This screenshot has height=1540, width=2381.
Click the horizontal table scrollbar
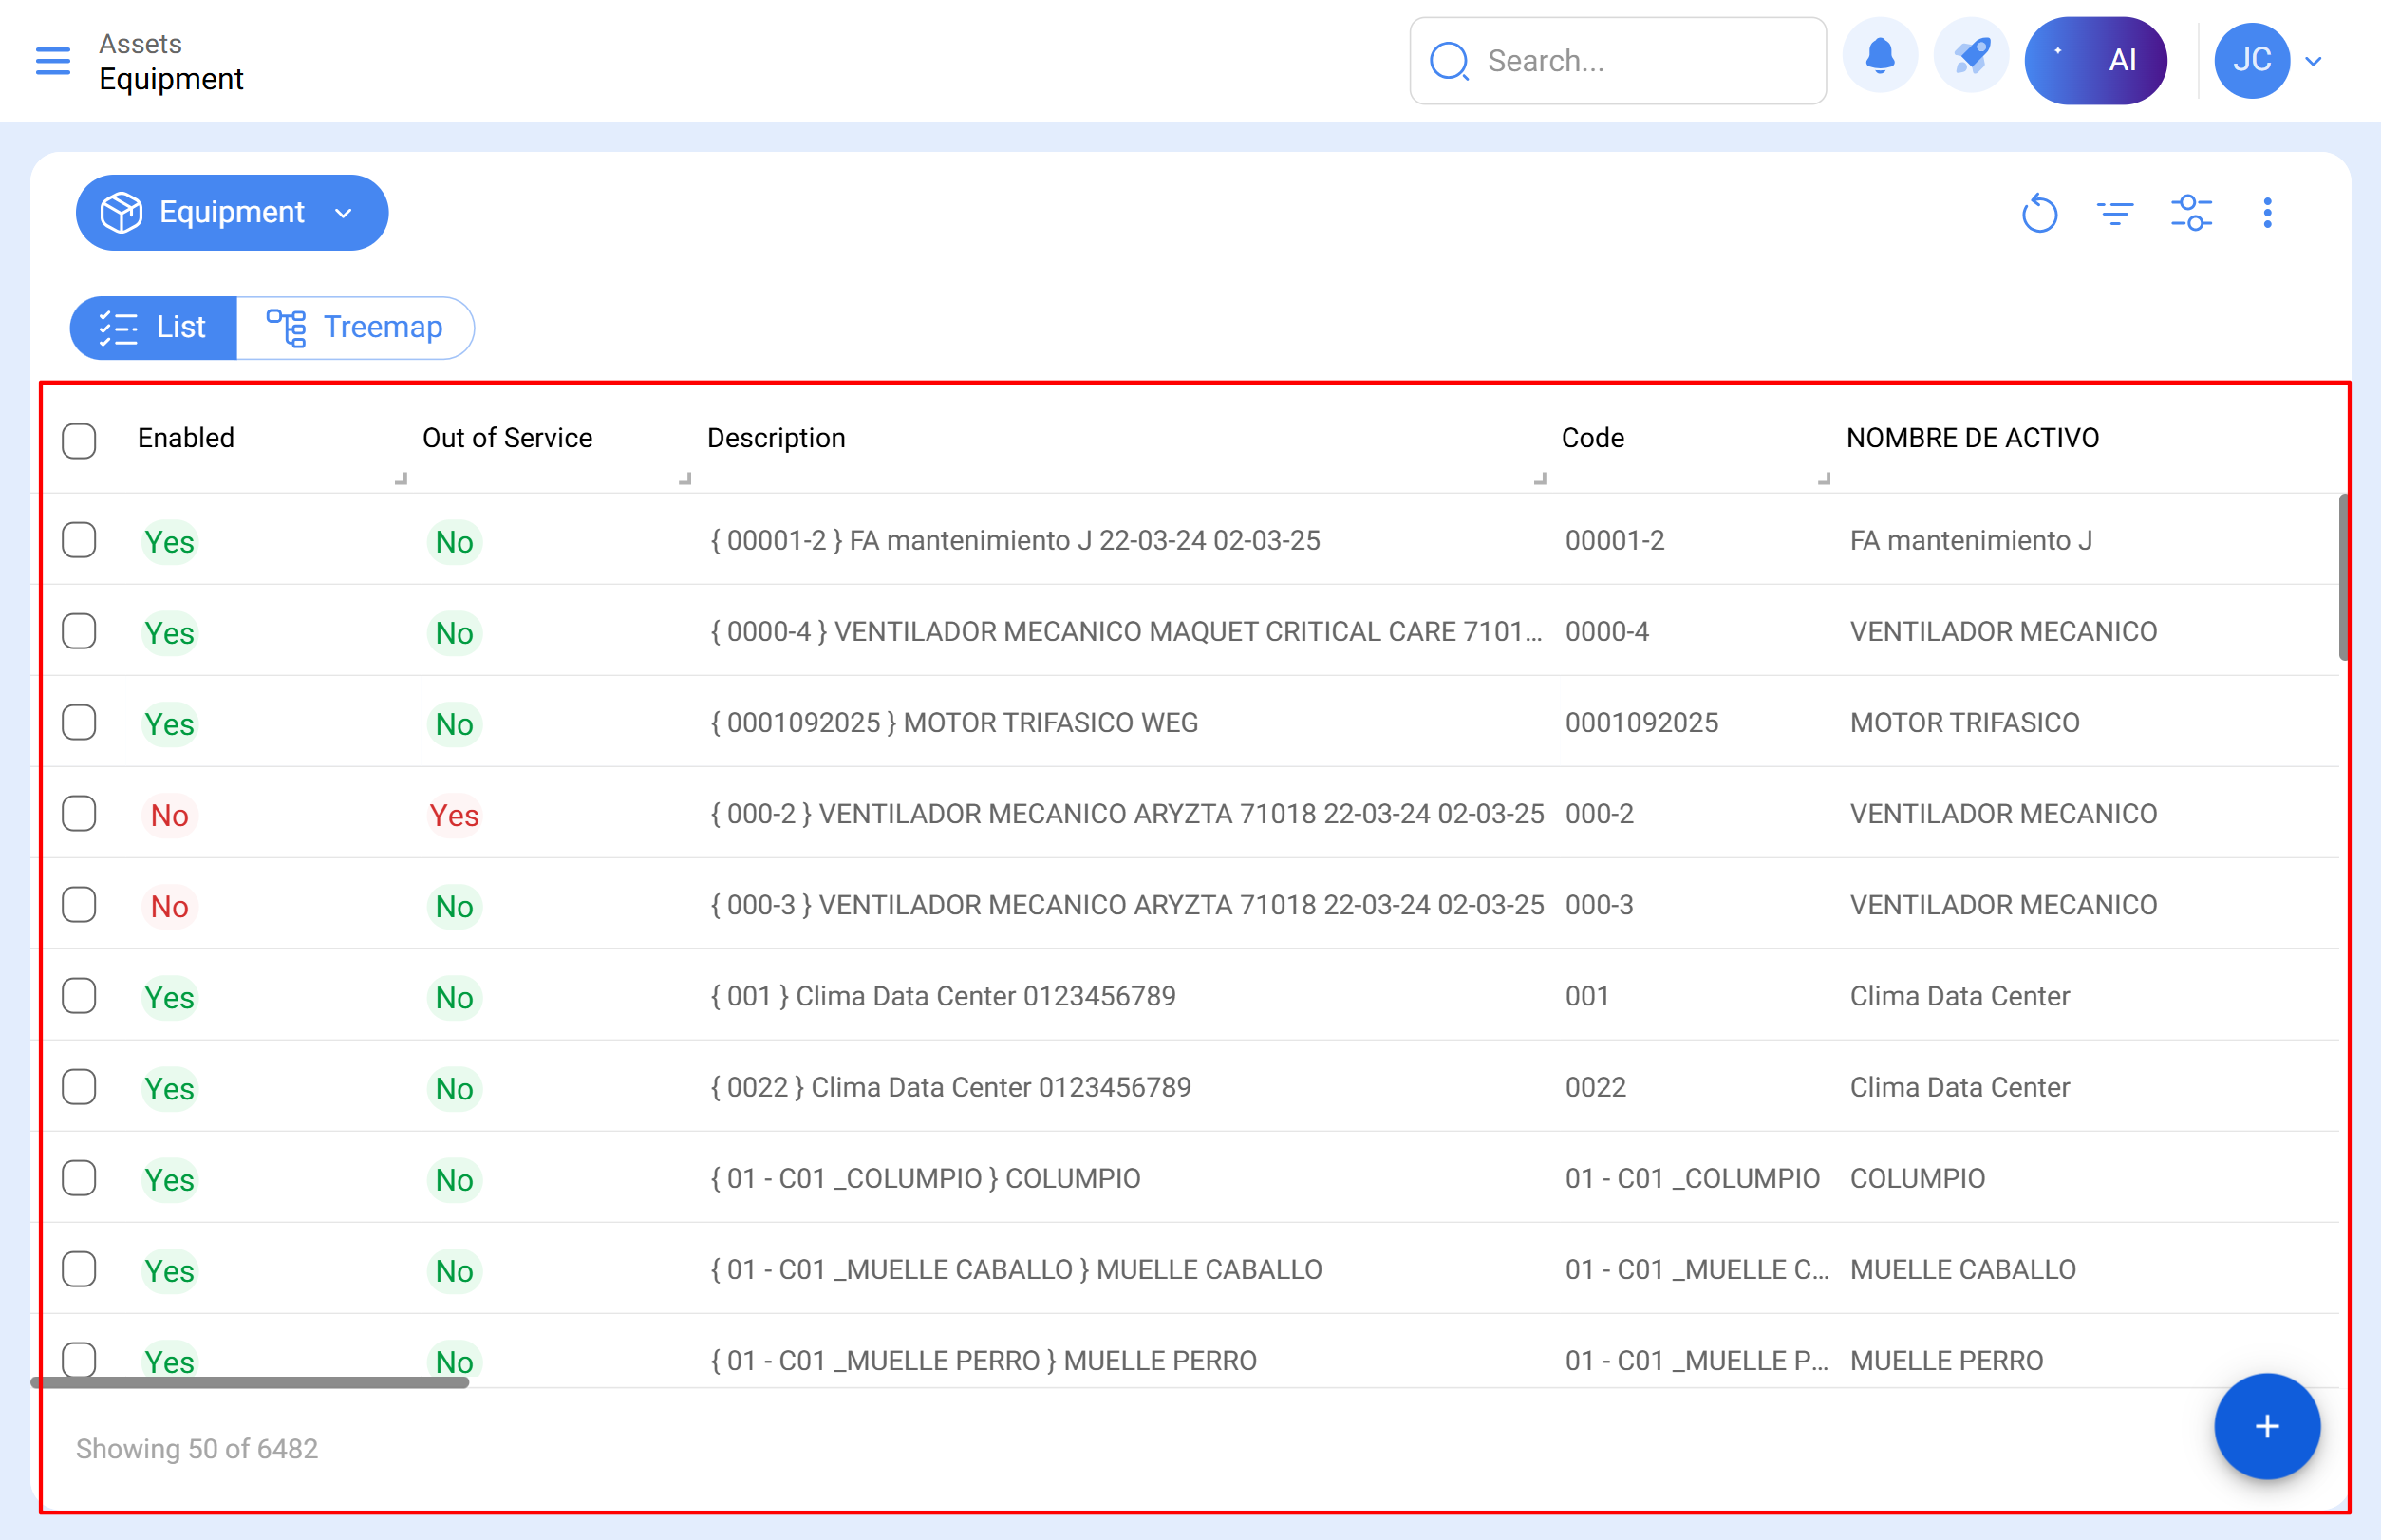tap(250, 1382)
